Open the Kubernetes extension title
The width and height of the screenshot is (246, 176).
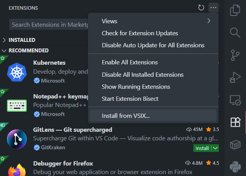click(49, 63)
